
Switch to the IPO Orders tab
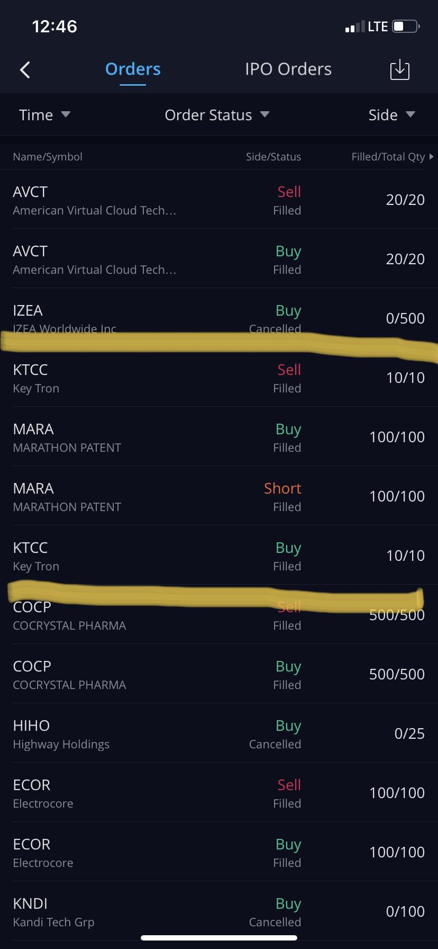click(x=288, y=69)
